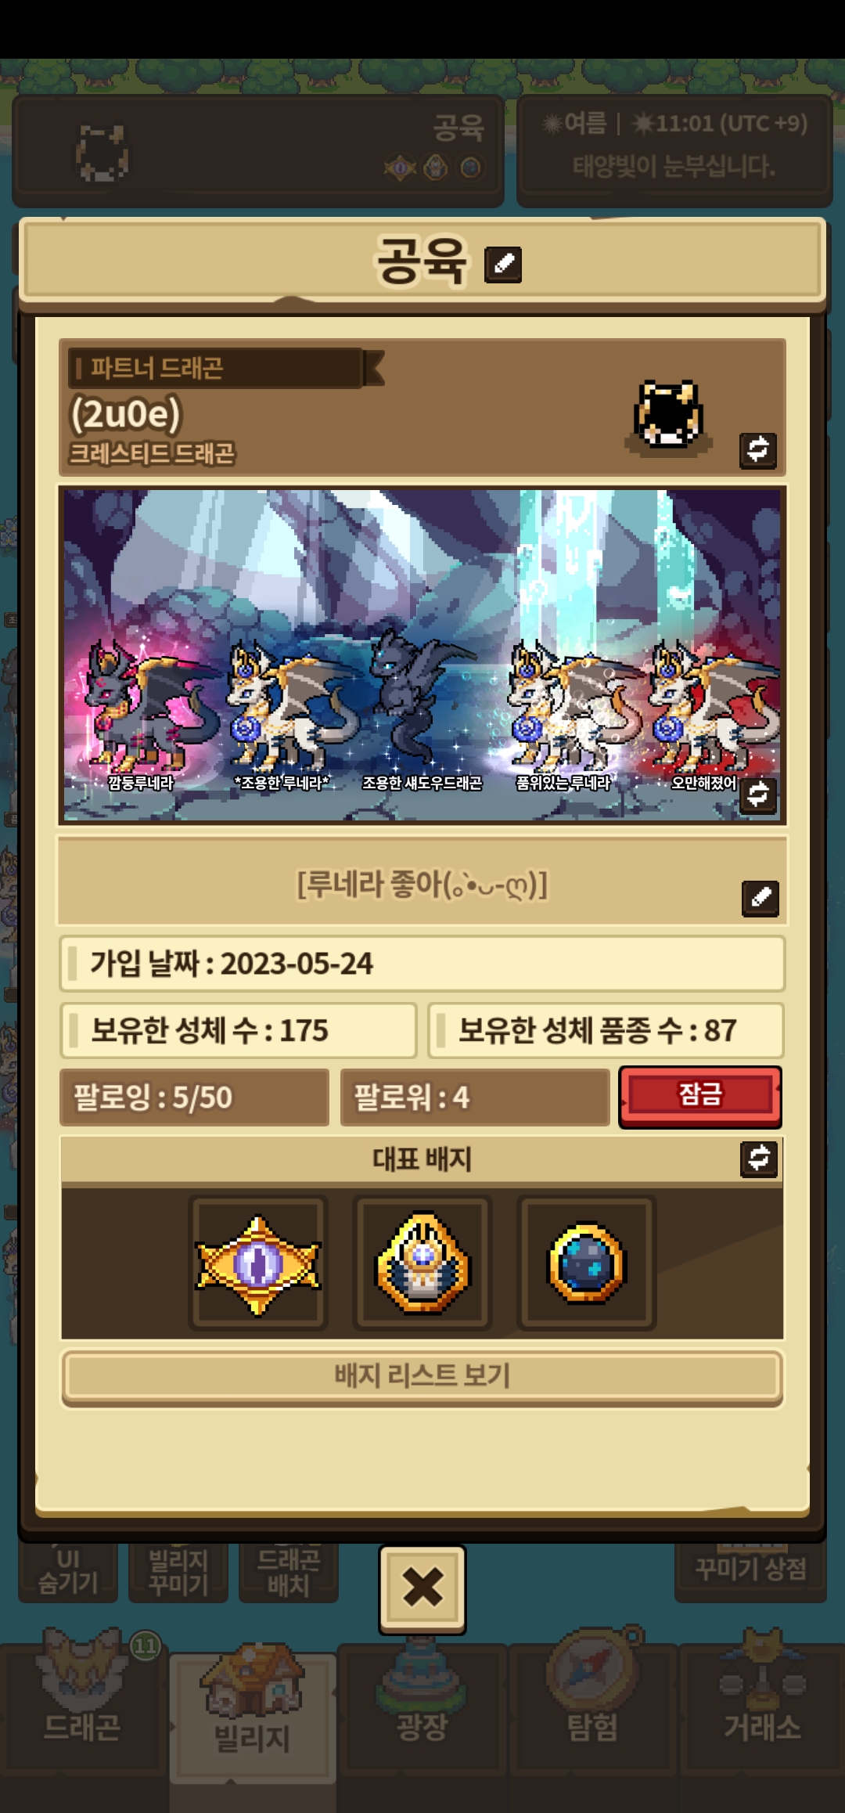This screenshot has height=1813, width=845.
Task: Edit the 공육 profile name pencil icon
Action: tap(503, 265)
